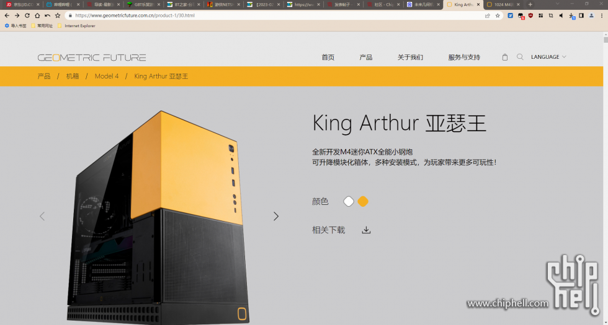
Task: Open the 首页 menu item
Action: pos(328,57)
